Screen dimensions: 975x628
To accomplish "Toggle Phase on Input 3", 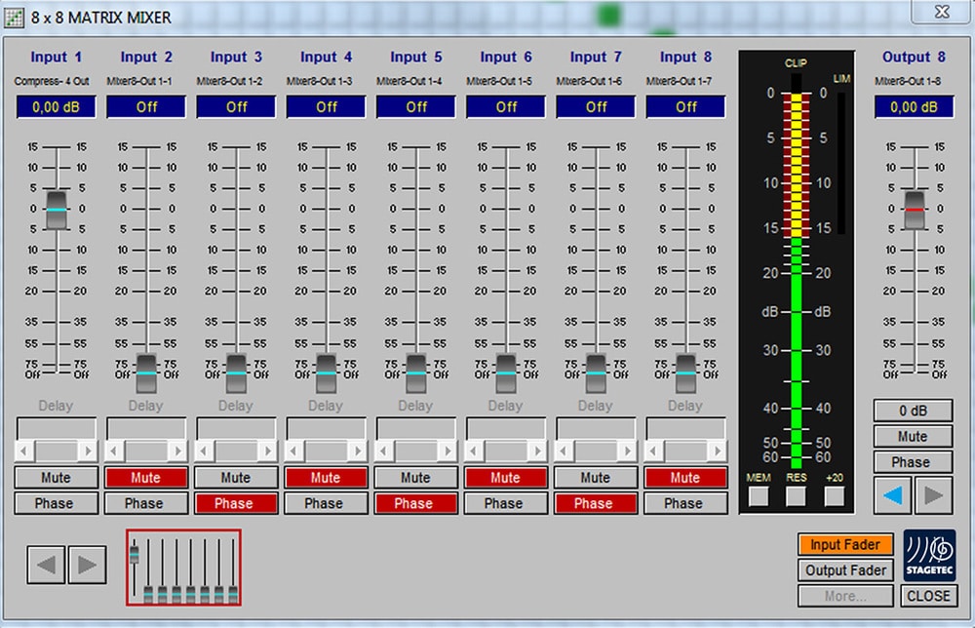I will [234, 503].
